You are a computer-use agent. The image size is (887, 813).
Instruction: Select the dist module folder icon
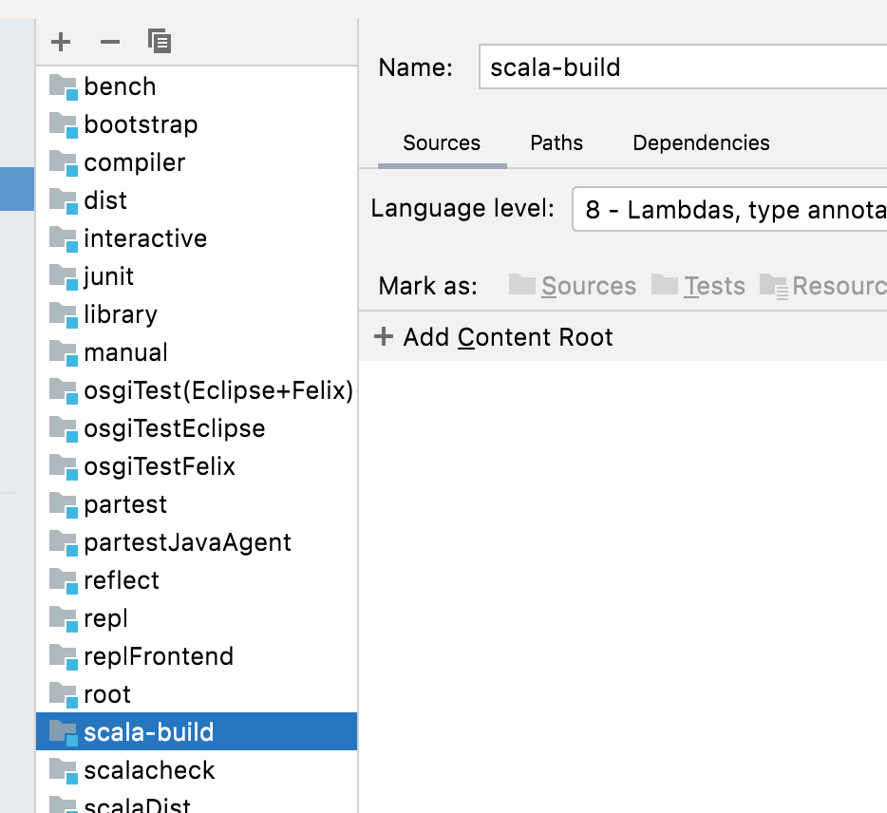tap(64, 200)
